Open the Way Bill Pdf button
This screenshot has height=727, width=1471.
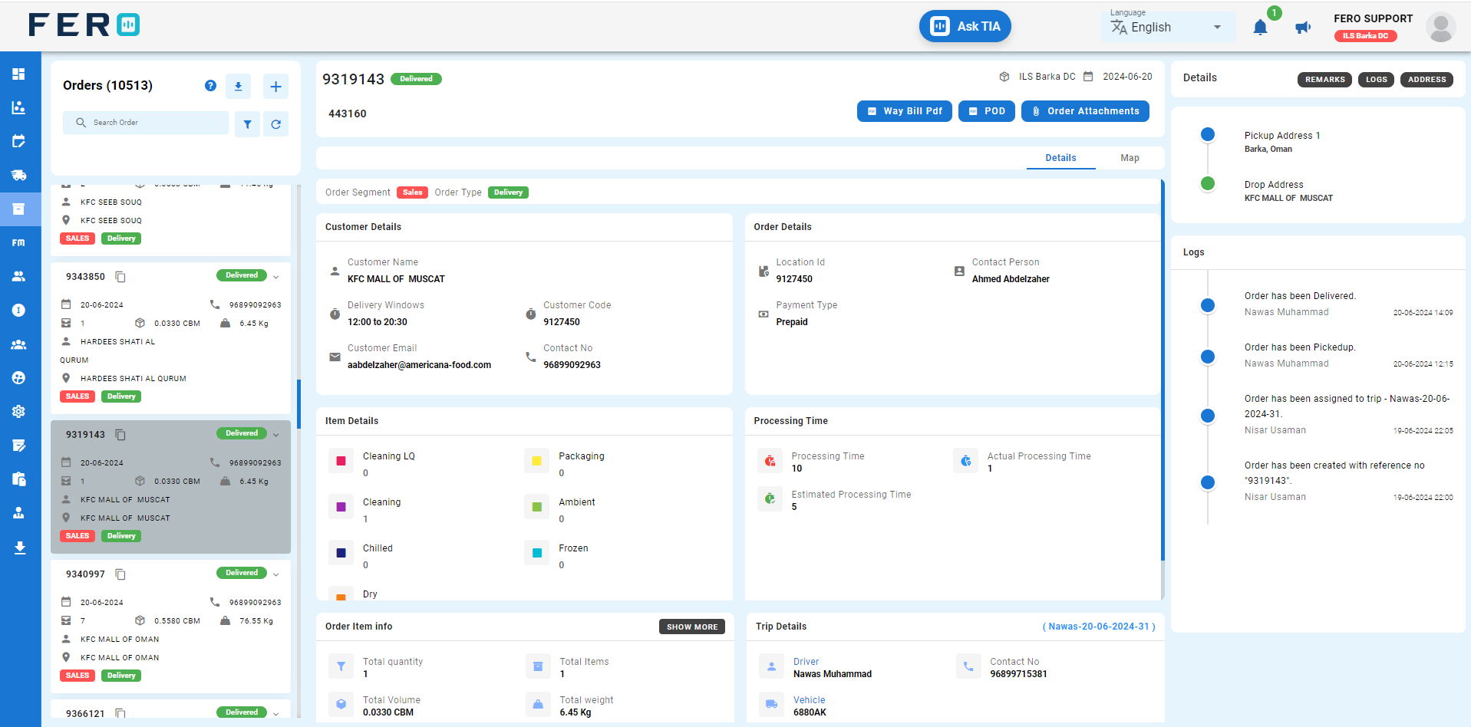pos(905,111)
